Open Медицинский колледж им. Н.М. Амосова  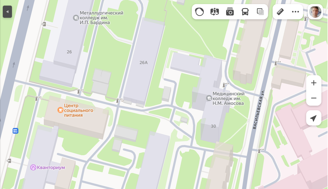click(x=225, y=98)
